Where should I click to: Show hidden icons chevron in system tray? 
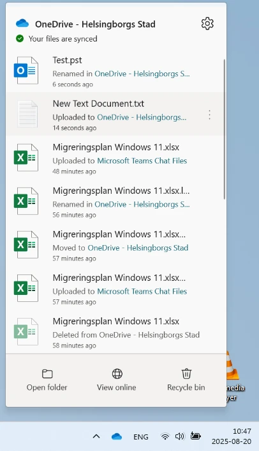(x=96, y=437)
